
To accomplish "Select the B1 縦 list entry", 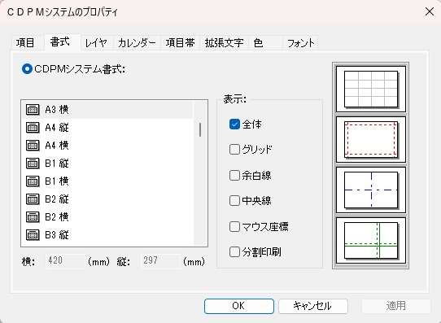I will (107, 164).
